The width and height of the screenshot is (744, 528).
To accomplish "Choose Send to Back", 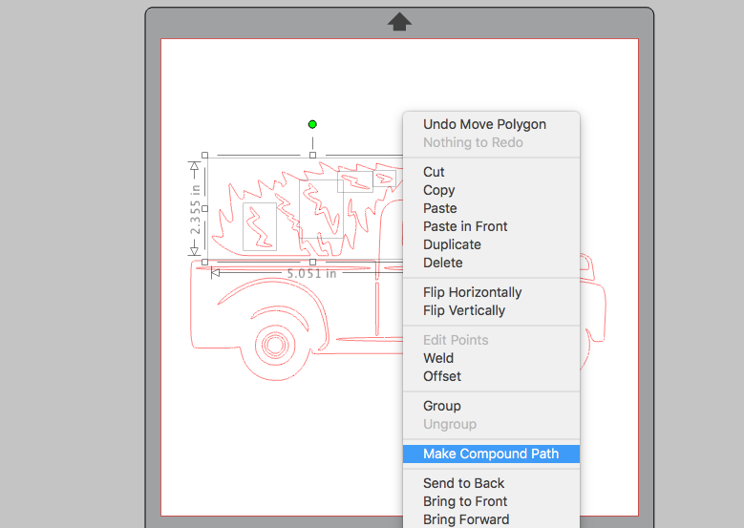I will [491, 483].
